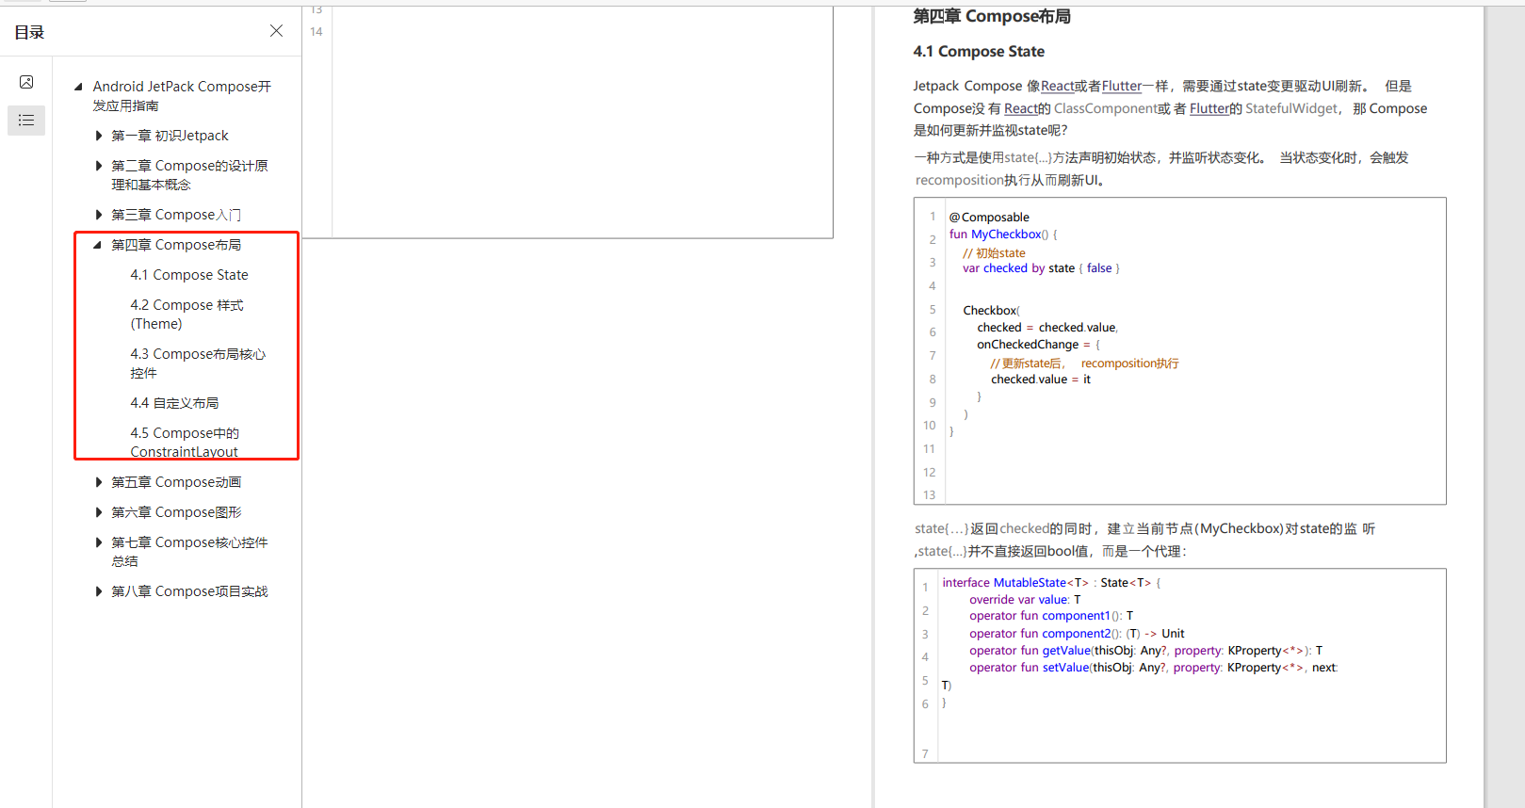Viewport: 1525px width, 808px height.
Task: Click the first underlined Flutter link
Action: (1122, 86)
